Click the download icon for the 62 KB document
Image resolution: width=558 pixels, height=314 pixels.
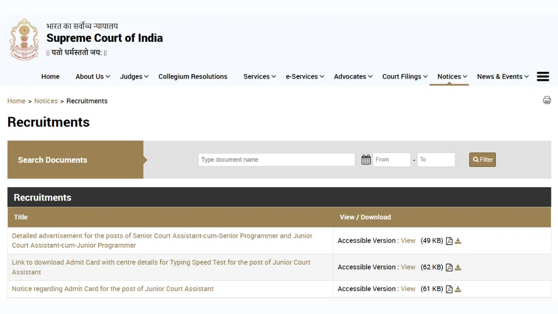click(x=458, y=267)
